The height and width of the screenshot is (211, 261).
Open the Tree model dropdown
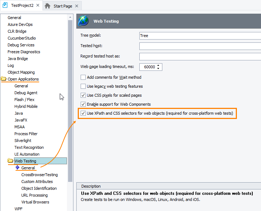coord(200,36)
